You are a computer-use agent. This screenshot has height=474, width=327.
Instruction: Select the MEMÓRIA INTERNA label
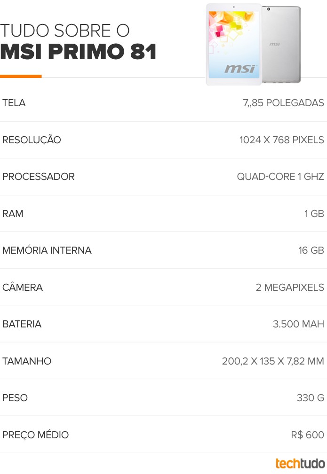47,250
